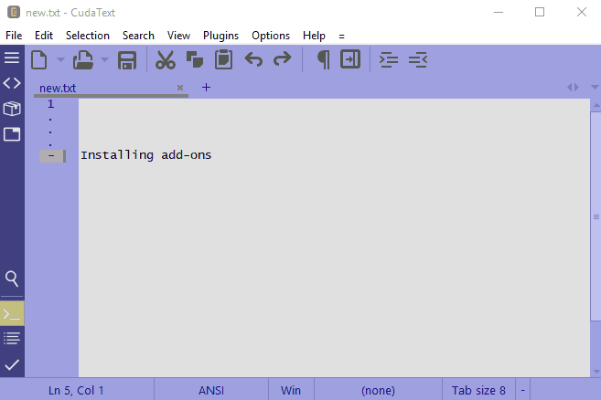
Task: Save the file with the floppy disk icon
Action: (x=127, y=60)
